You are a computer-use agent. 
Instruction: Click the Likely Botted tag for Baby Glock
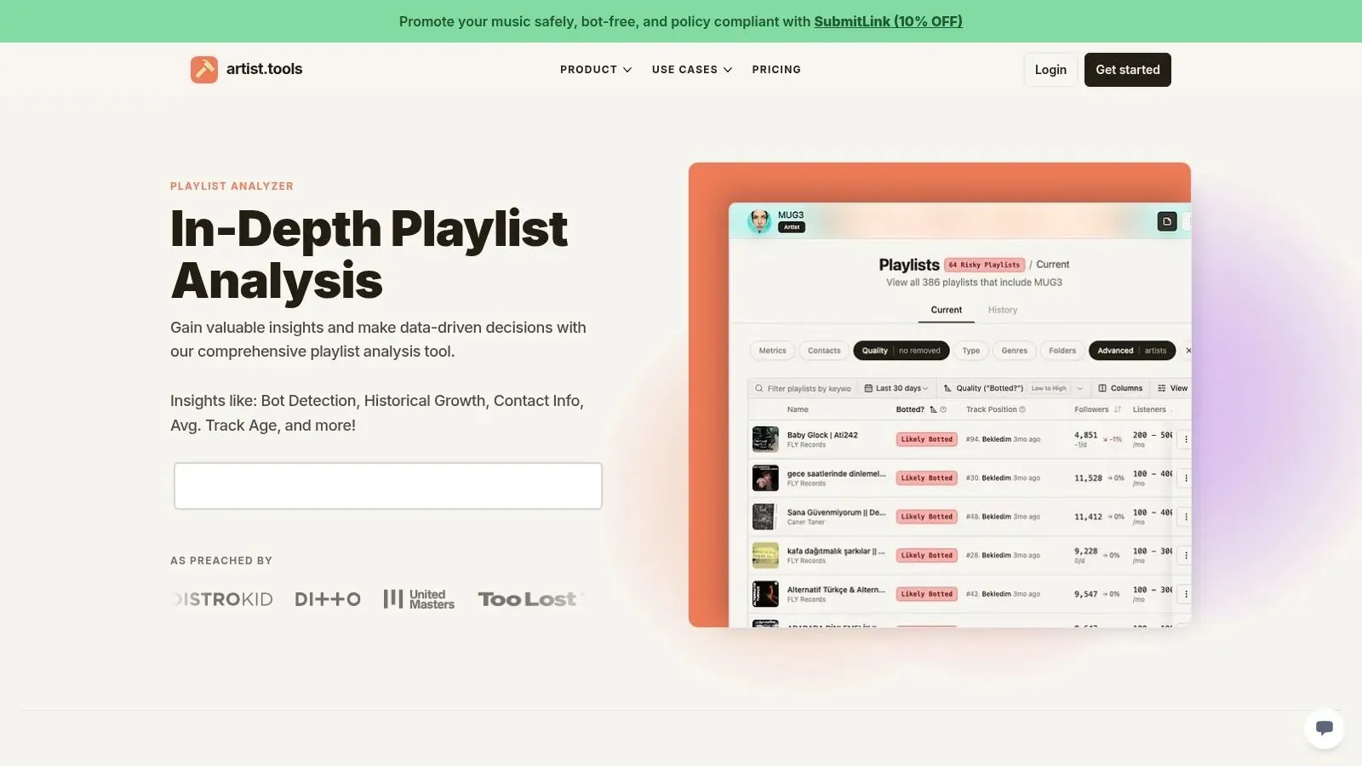[x=927, y=439]
